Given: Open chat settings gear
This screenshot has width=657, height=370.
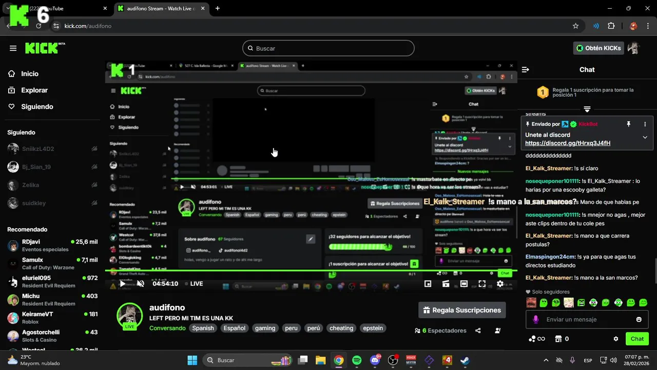Looking at the screenshot, I should (x=616, y=339).
